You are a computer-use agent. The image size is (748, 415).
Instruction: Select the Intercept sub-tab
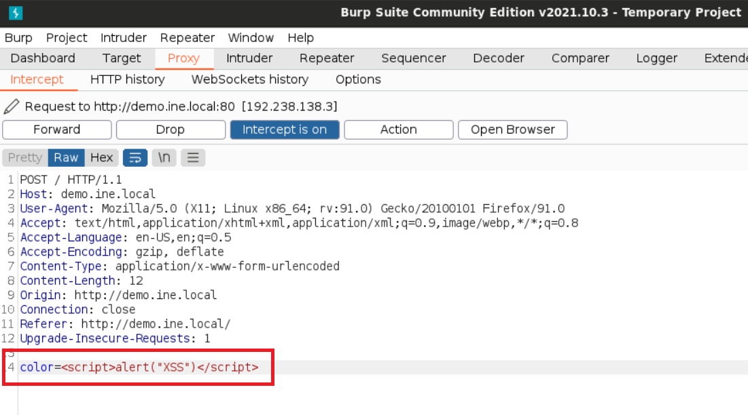click(x=37, y=79)
